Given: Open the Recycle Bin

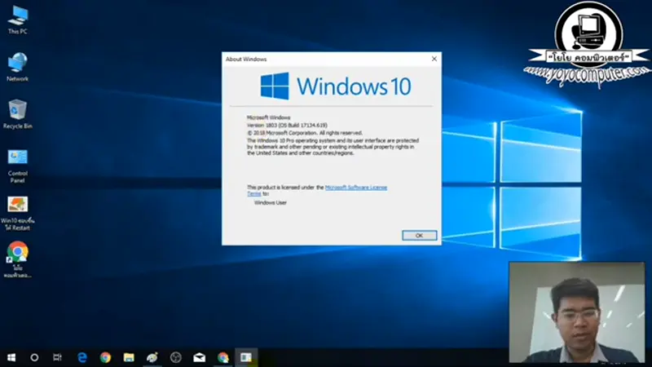Looking at the screenshot, I should (17, 114).
